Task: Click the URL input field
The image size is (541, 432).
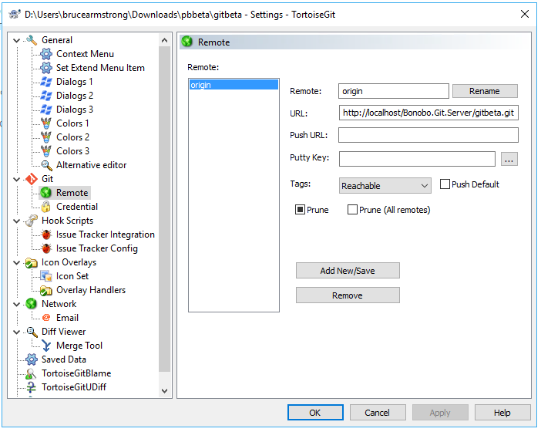Action: tap(428, 113)
